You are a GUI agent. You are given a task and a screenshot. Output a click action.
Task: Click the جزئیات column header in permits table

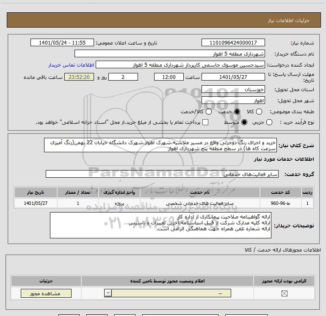tap(46, 281)
